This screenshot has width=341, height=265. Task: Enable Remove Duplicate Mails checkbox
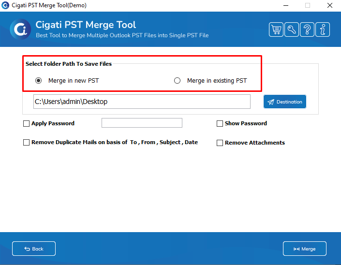(26, 142)
